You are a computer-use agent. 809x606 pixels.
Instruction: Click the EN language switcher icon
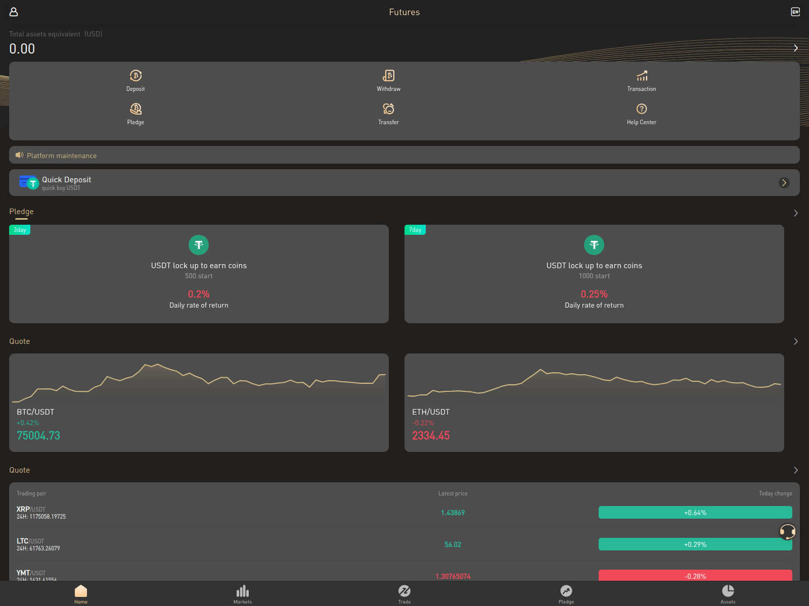(x=795, y=12)
